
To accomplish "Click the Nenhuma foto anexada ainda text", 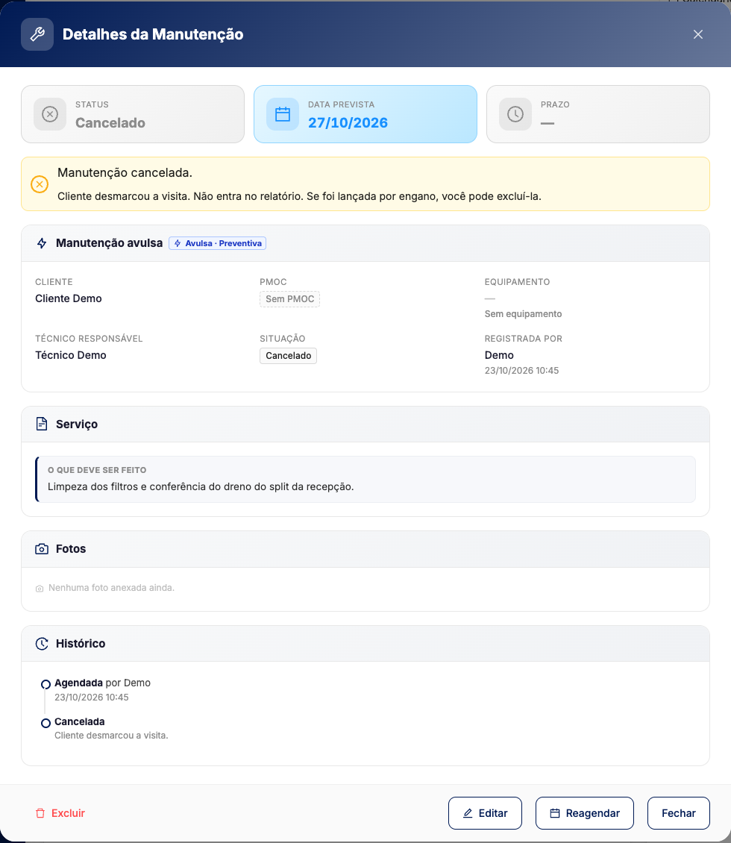I will pos(111,588).
